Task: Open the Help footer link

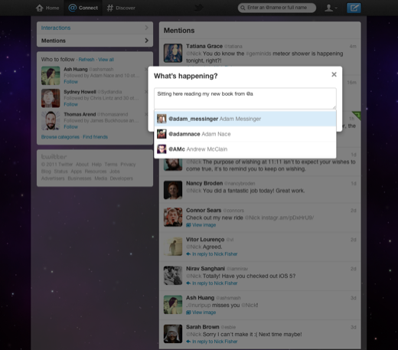Action: [x=96, y=164]
